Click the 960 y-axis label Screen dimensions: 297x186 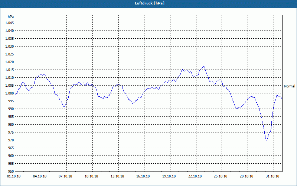(x=12, y=156)
